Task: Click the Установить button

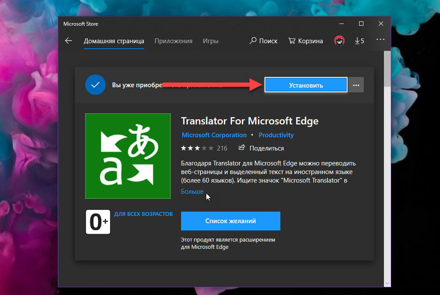Action: coord(306,85)
